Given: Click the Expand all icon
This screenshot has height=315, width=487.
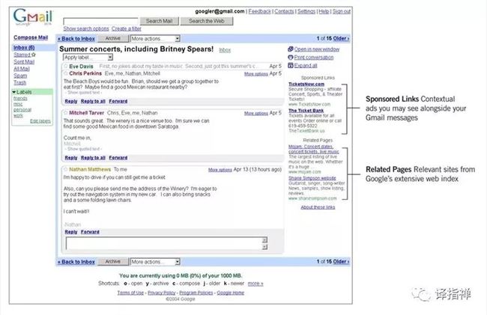Looking at the screenshot, I should (289, 65).
